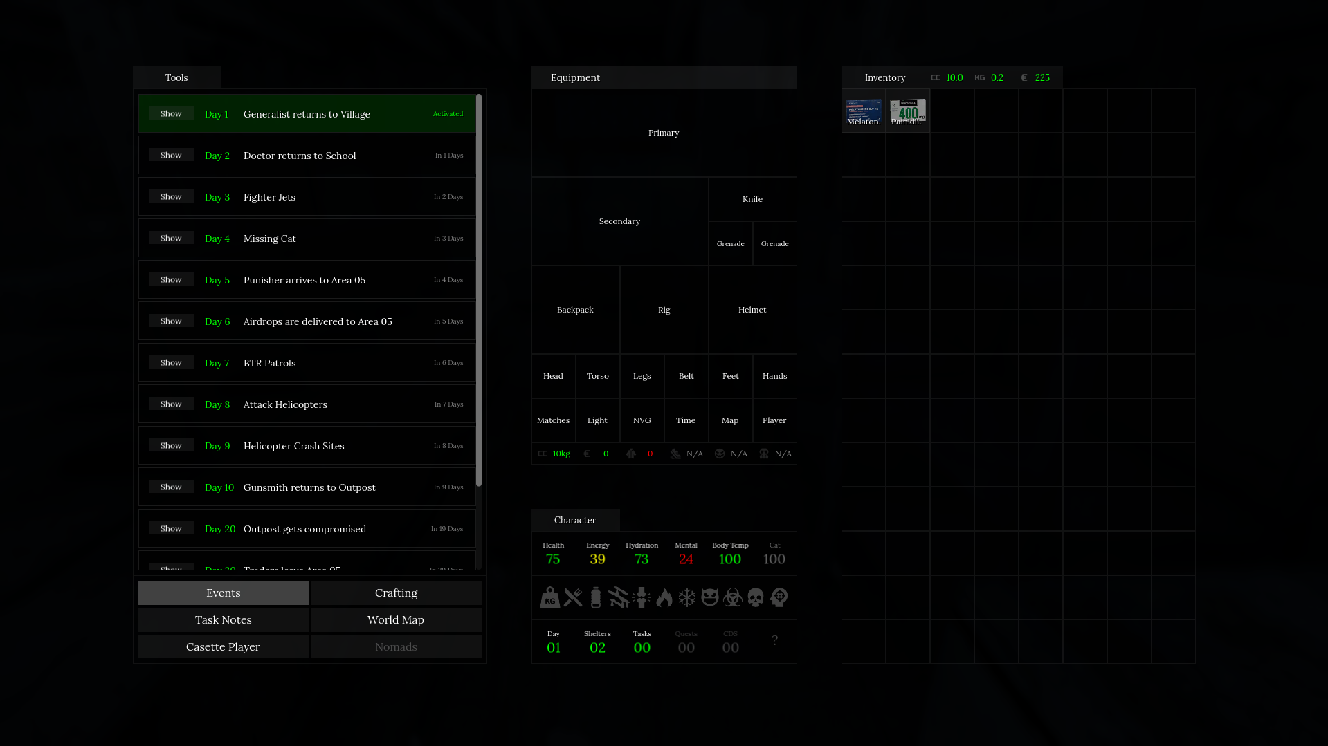Select the Backpack equipment slot

pyautogui.click(x=575, y=310)
